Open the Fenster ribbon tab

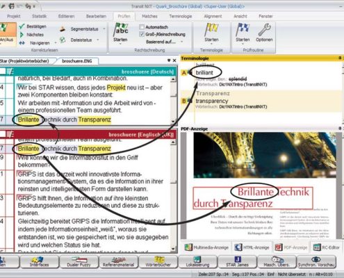pos(265,16)
